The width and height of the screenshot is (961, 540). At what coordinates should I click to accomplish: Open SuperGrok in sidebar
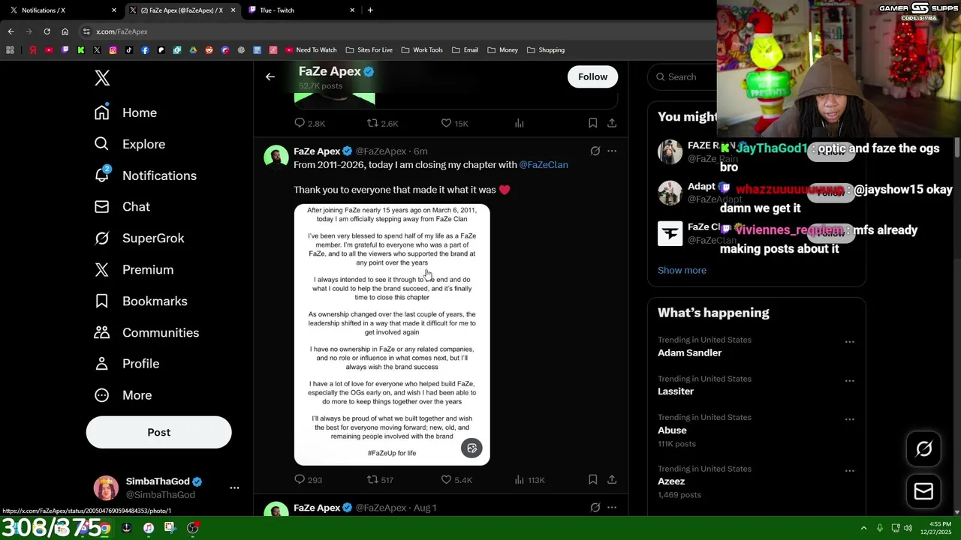pos(139,238)
